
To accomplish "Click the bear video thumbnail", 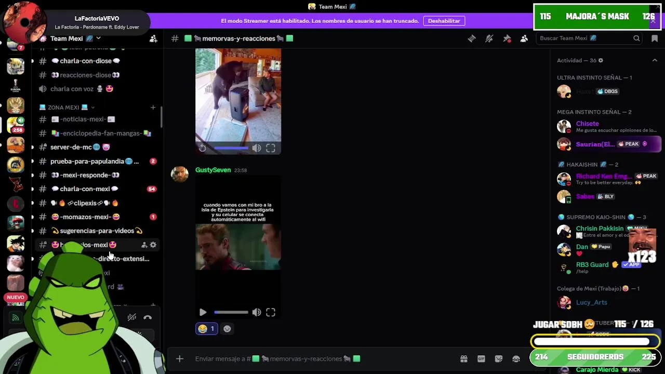I will click(238, 95).
